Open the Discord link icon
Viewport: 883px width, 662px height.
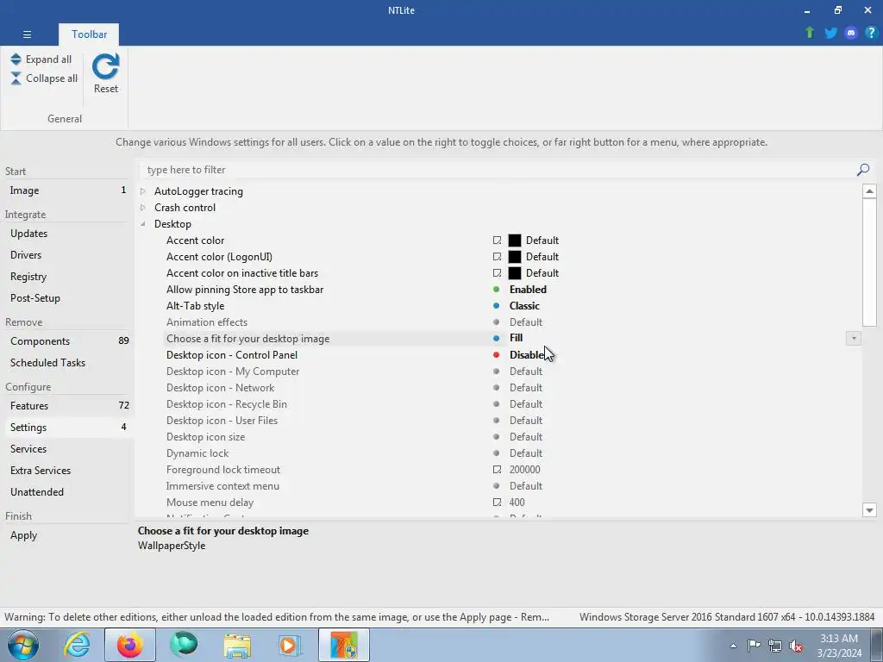[x=851, y=33]
